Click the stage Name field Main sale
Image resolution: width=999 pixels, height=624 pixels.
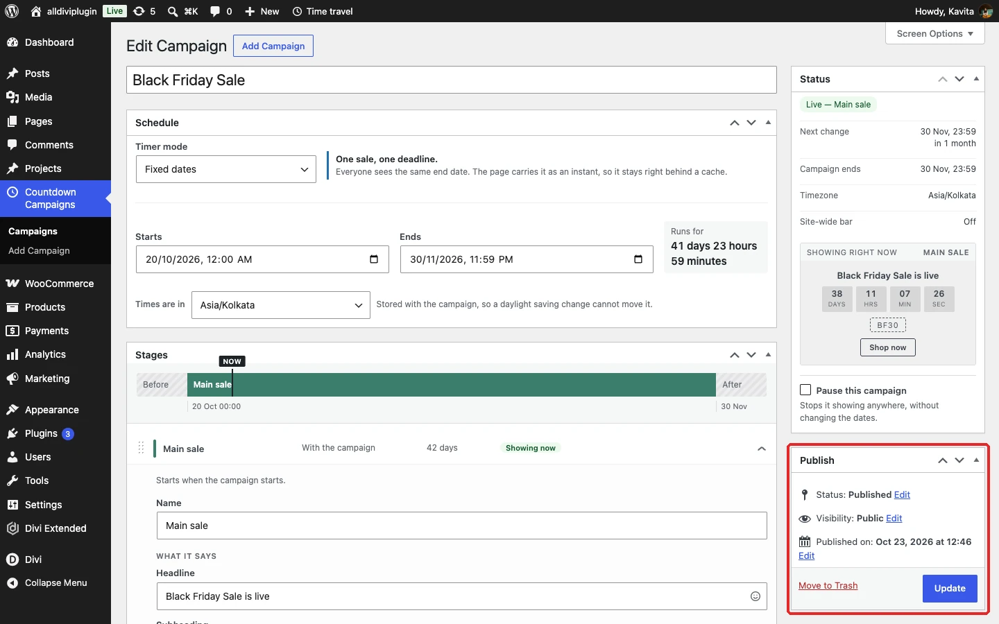coord(462,526)
